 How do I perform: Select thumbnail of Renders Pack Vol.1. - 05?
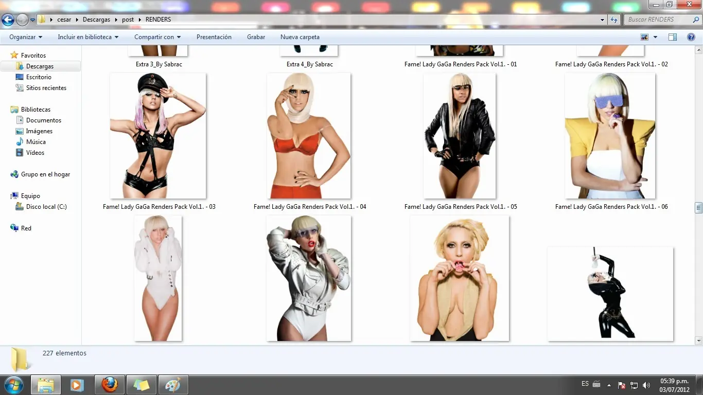coord(460,136)
